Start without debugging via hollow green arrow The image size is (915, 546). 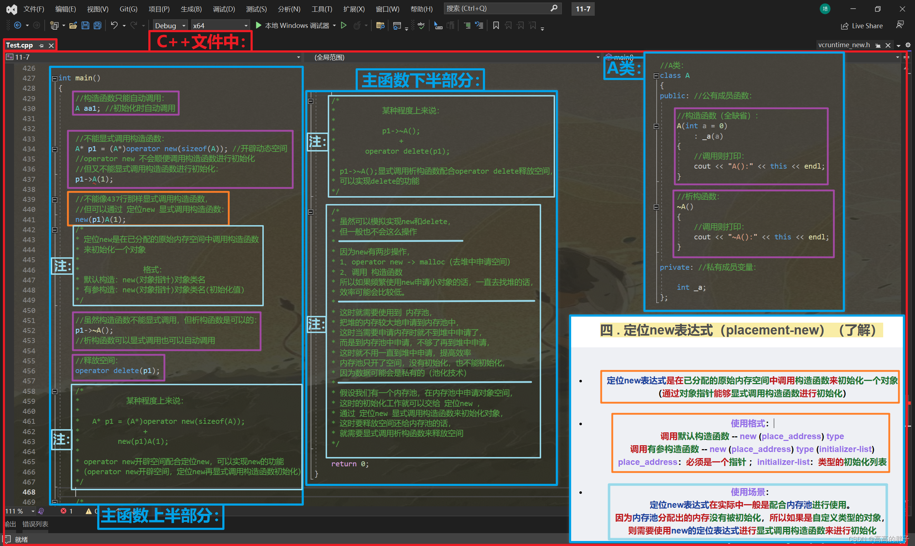pos(343,25)
